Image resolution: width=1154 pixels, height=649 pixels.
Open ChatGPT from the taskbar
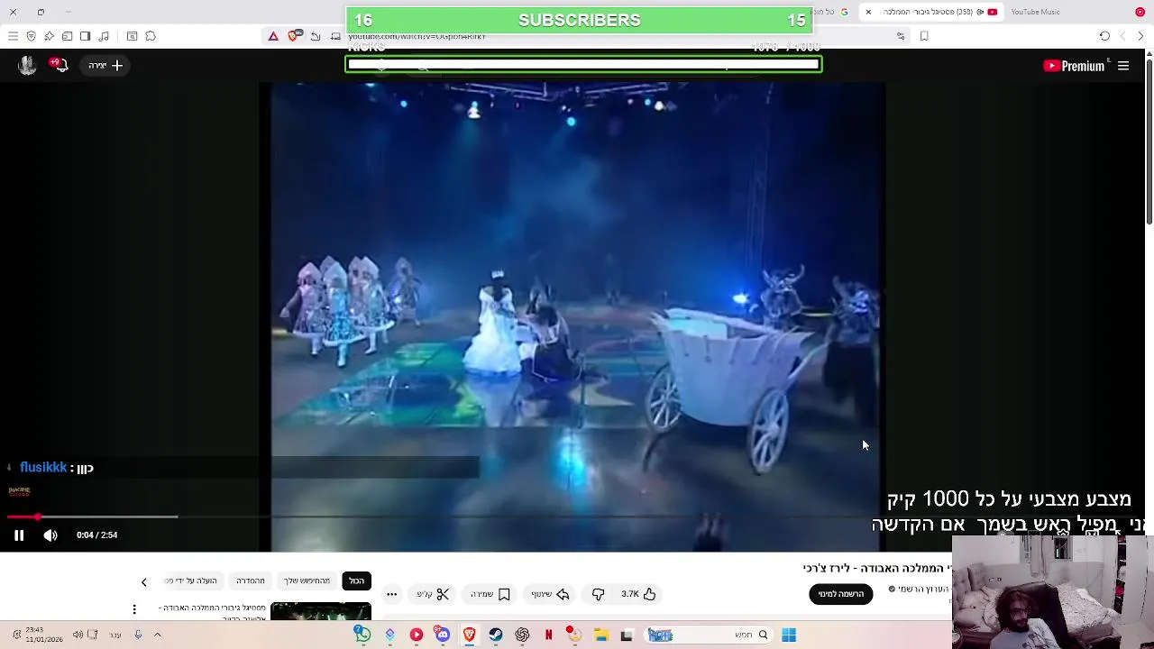(522, 635)
